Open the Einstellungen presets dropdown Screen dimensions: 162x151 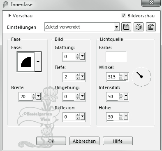116,27
